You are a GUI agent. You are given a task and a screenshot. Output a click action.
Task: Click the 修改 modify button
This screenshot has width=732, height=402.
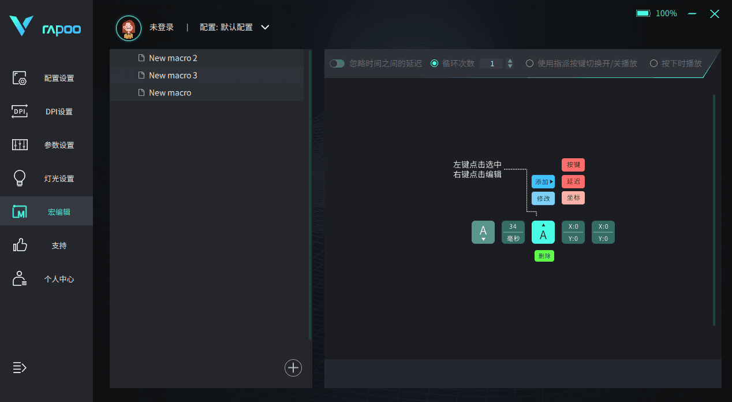coord(543,198)
